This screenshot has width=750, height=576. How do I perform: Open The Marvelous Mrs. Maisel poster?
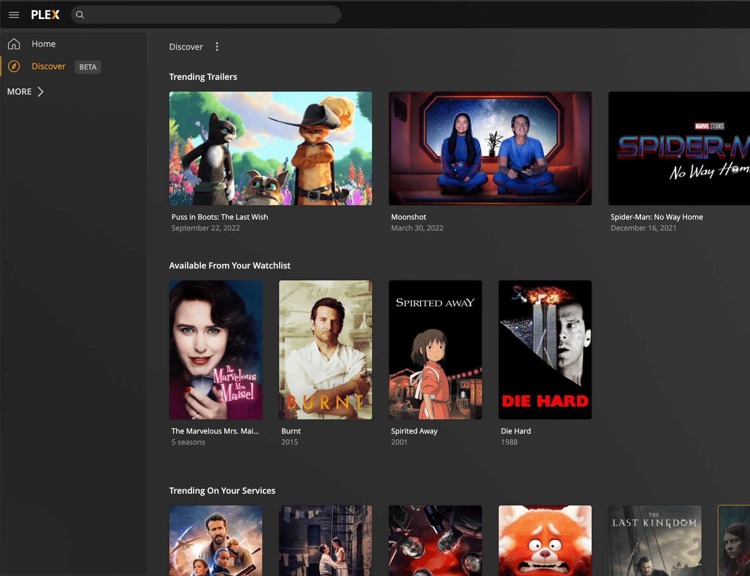click(x=215, y=350)
